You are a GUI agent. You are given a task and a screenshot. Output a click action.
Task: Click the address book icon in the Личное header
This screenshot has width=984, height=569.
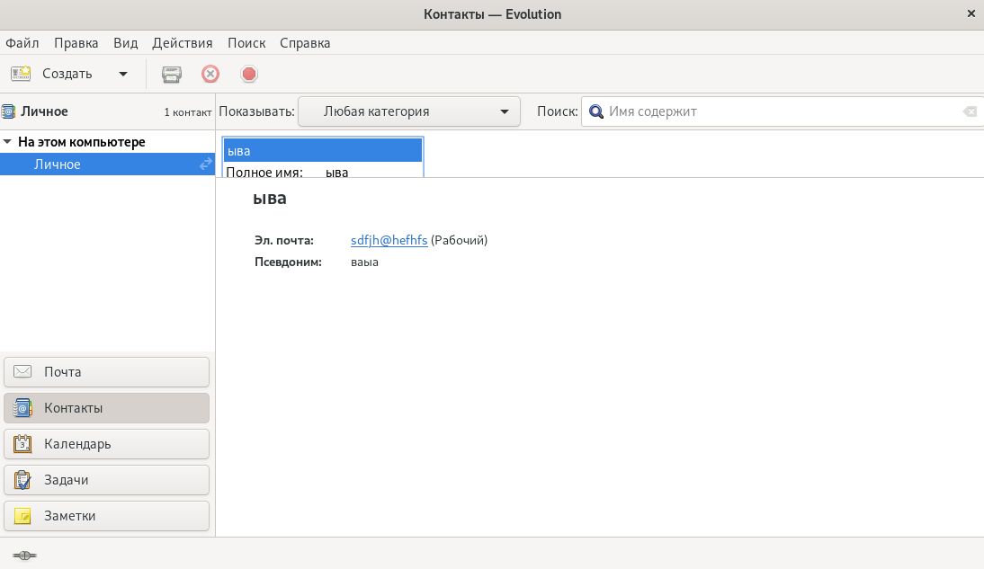[x=8, y=111]
